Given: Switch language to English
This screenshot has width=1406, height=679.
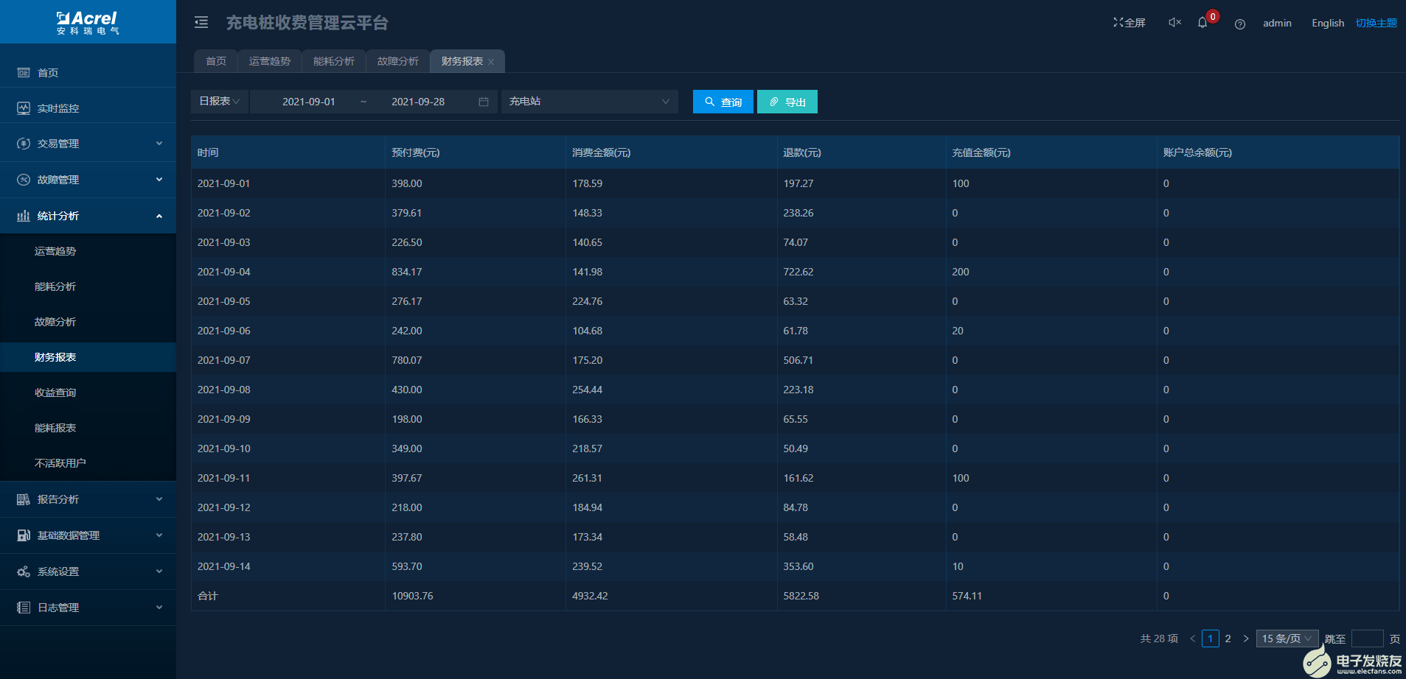Looking at the screenshot, I should [1328, 23].
